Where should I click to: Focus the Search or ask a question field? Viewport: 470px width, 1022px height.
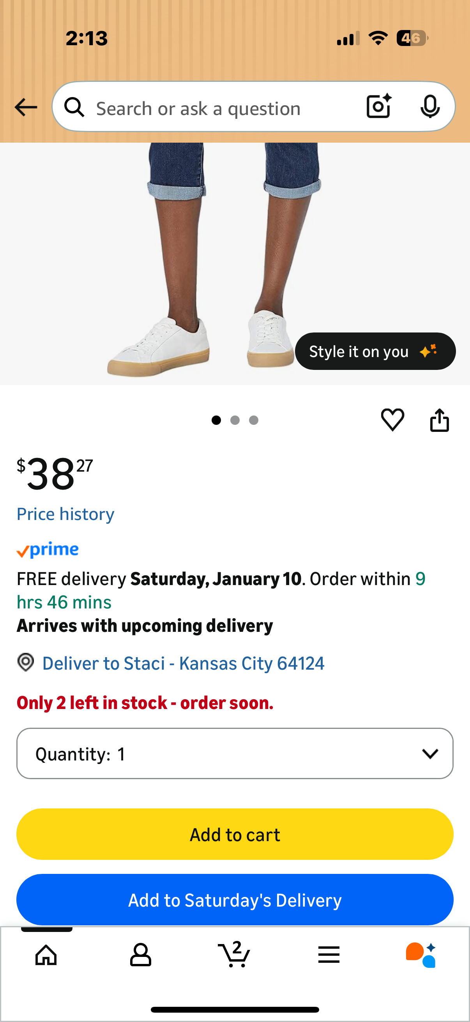point(222,108)
